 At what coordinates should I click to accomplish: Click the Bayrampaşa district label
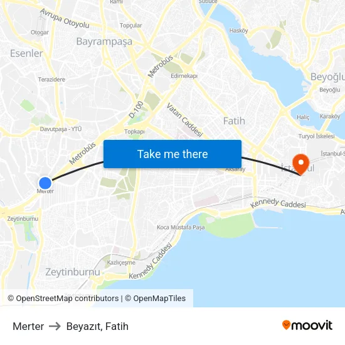pyautogui.click(x=104, y=41)
